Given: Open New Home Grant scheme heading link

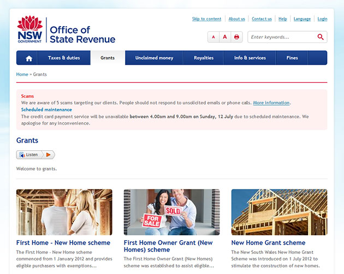Looking at the screenshot, I should point(268,242).
